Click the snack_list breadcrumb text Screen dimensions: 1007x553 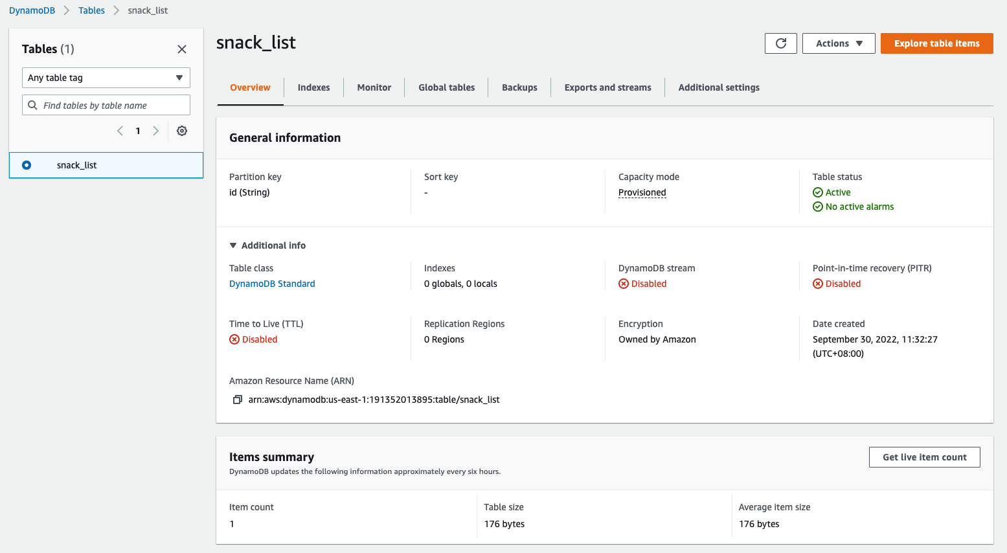click(x=148, y=10)
